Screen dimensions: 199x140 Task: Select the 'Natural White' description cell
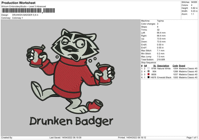click(164, 68)
